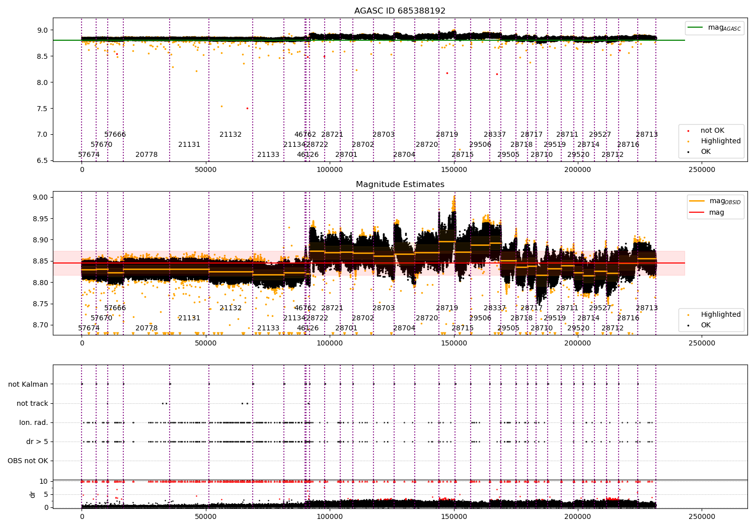
Task: Click OBSID label 28712 in the top panel
Action: 613,154
